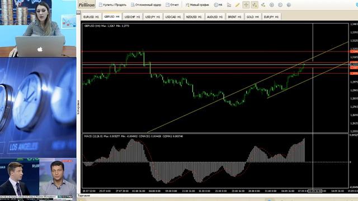Open the Торговля panel at bottom

(x=84, y=195)
